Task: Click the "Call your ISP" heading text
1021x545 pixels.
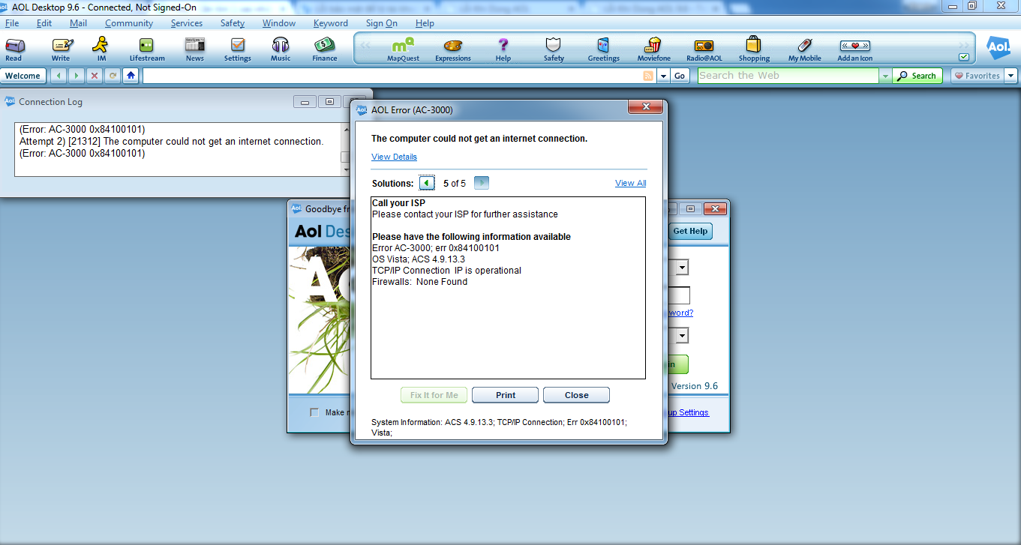Action: pyautogui.click(x=399, y=203)
